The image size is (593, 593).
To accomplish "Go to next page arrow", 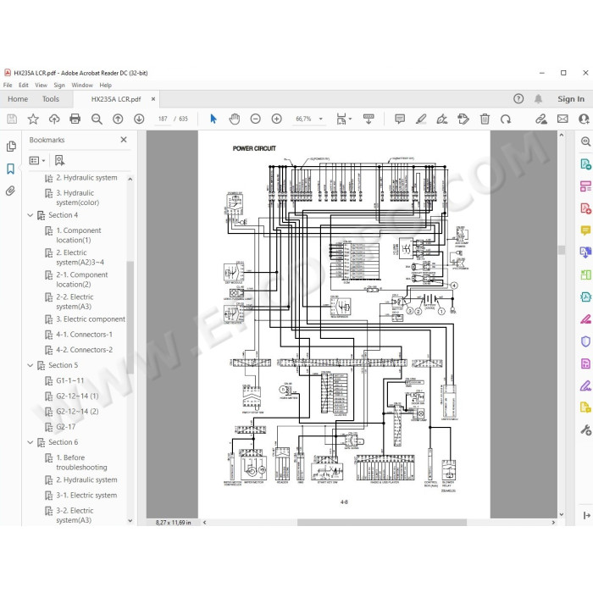I will [x=139, y=119].
